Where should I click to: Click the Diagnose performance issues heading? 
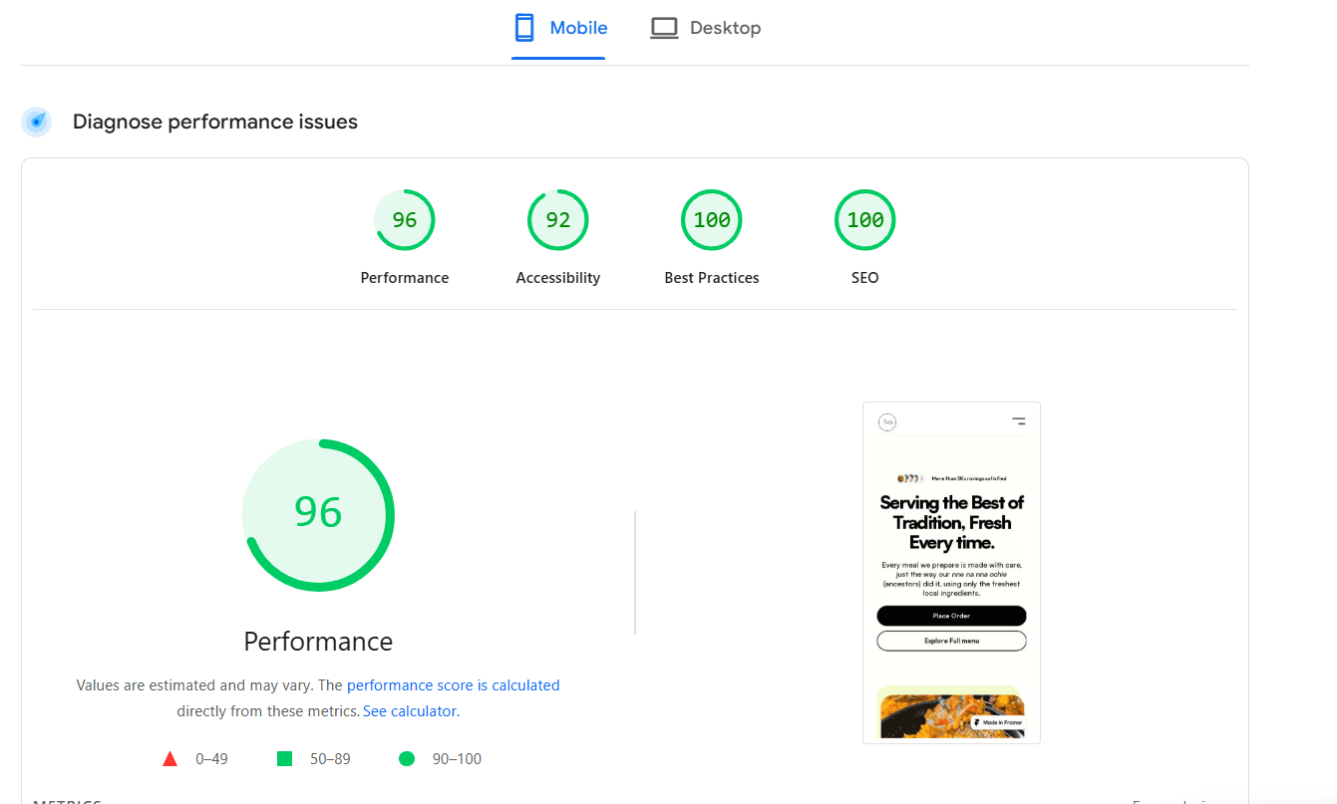214,122
